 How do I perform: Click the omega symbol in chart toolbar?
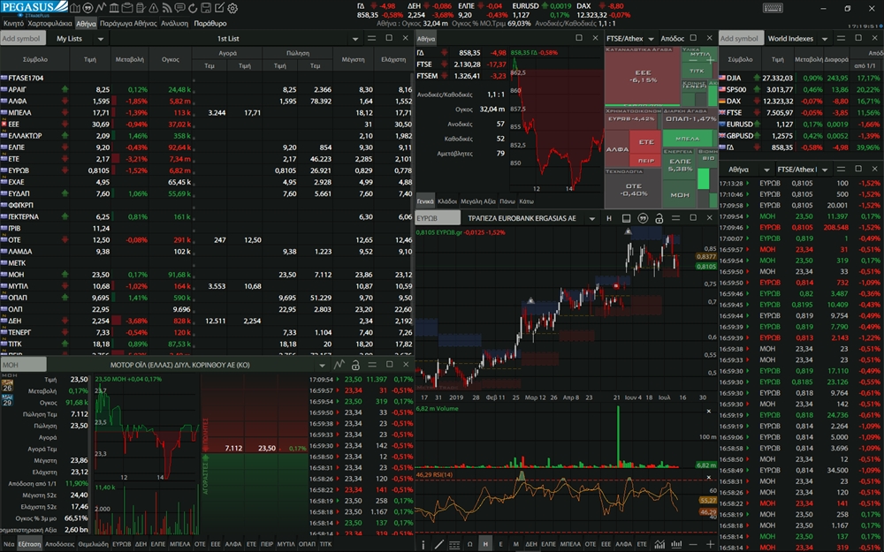tap(469, 544)
